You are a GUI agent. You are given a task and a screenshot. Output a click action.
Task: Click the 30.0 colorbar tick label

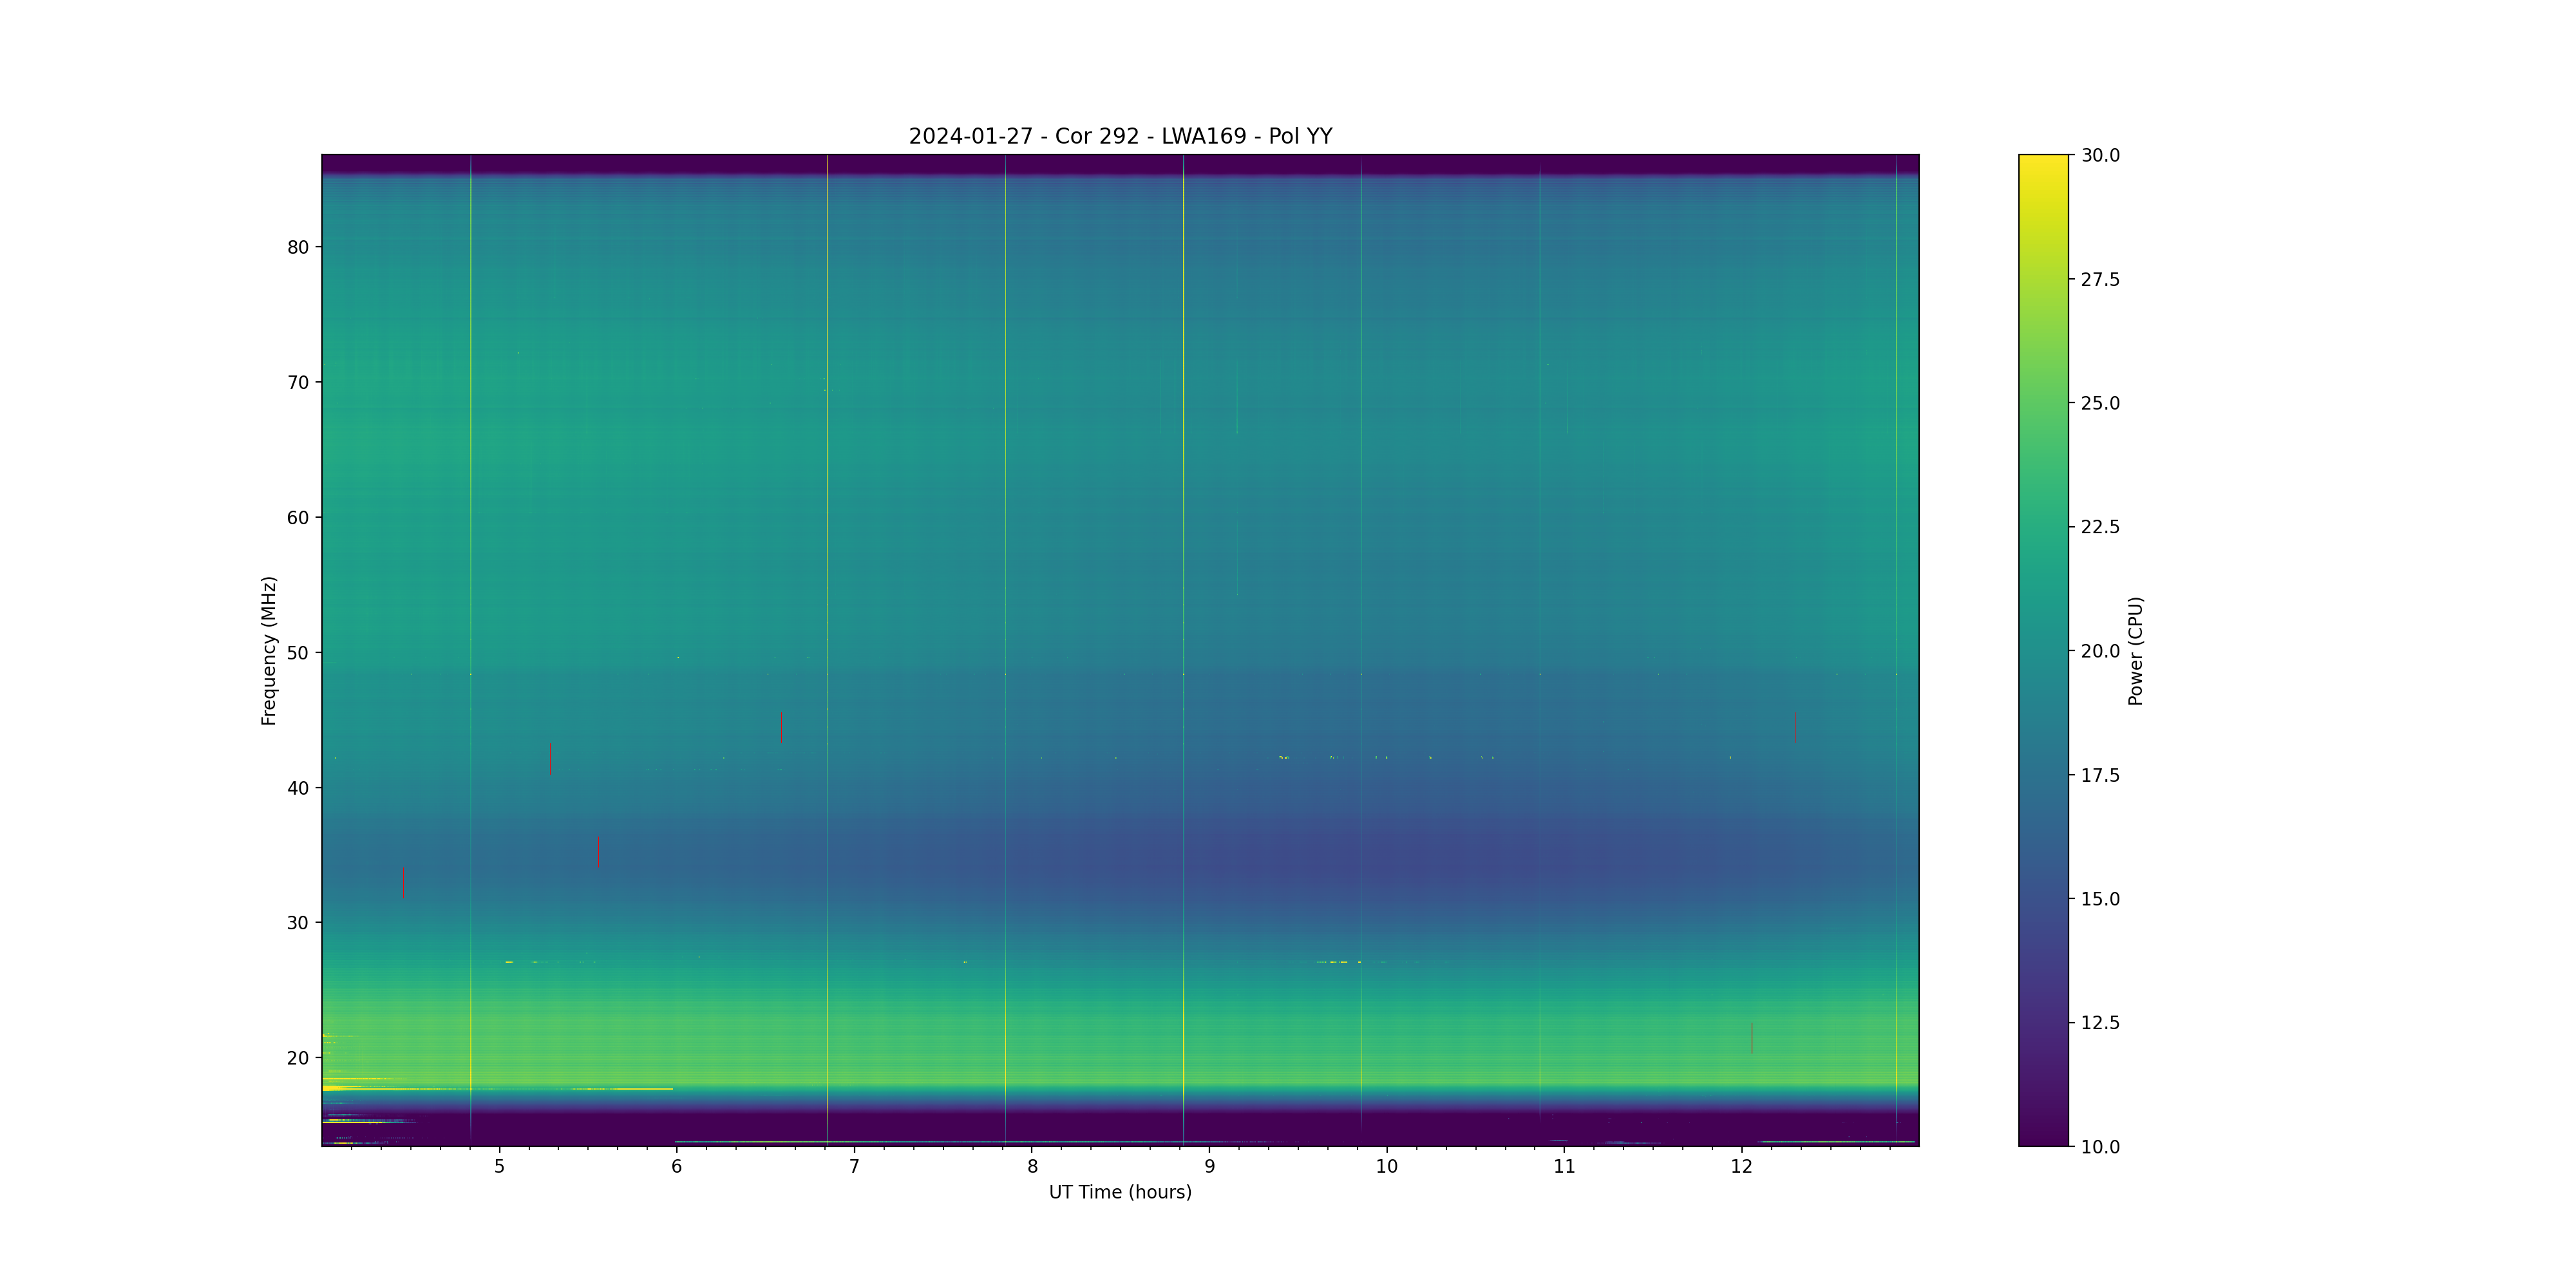2100,155
